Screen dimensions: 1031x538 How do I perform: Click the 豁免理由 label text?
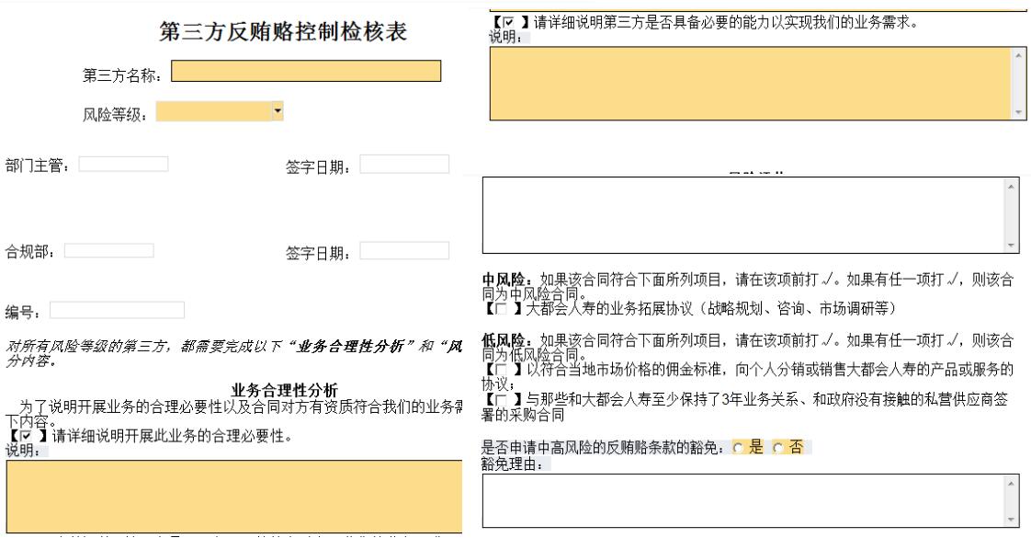(x=512, y=464)
